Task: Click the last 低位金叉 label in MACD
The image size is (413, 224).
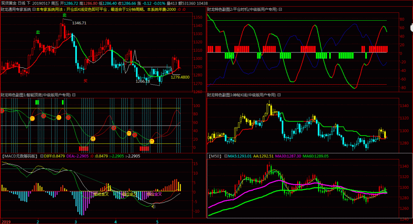Action: tap(154, 194)
